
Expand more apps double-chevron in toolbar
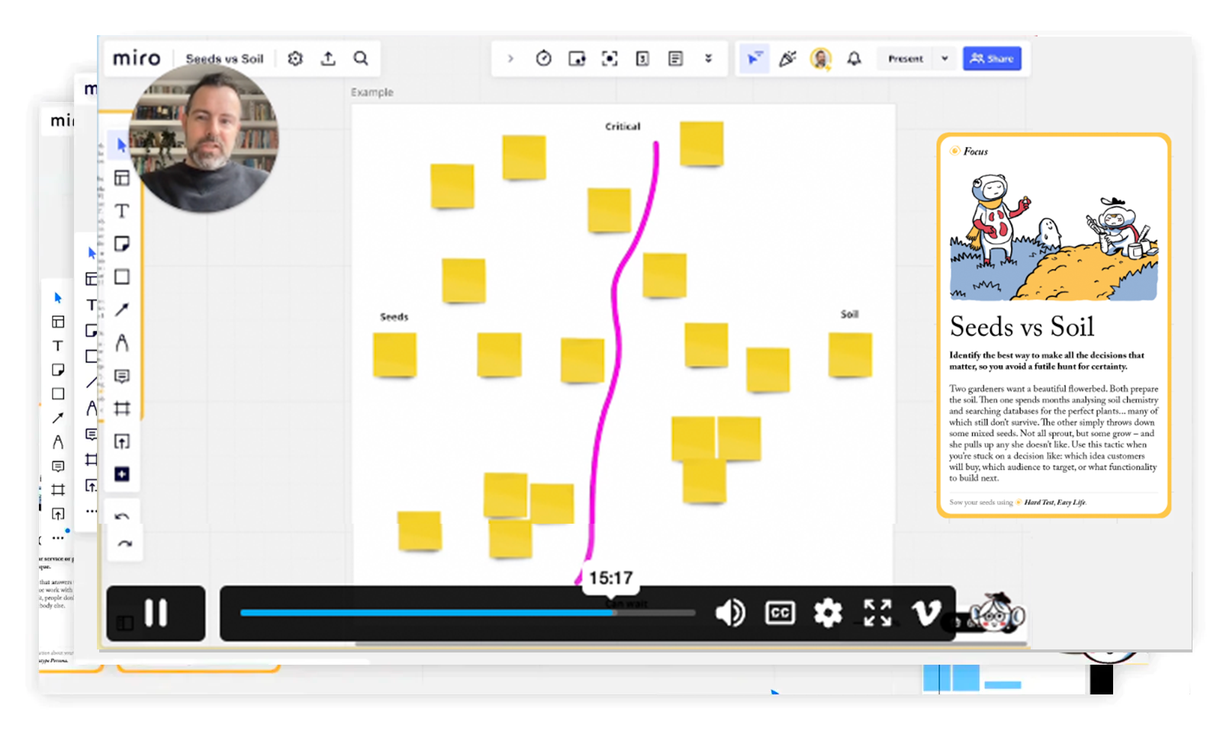(708, 59)
